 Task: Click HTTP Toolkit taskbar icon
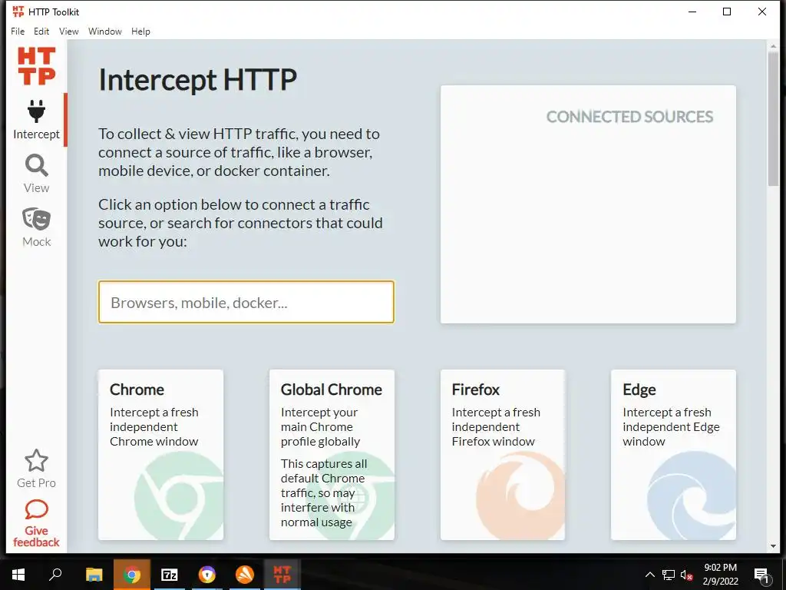282,575
